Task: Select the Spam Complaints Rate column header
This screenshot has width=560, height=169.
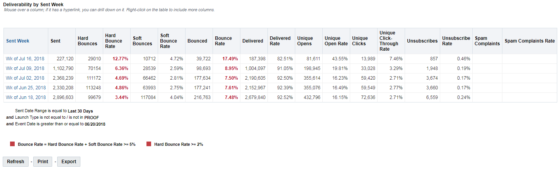Action: click(x=530, y=41)
